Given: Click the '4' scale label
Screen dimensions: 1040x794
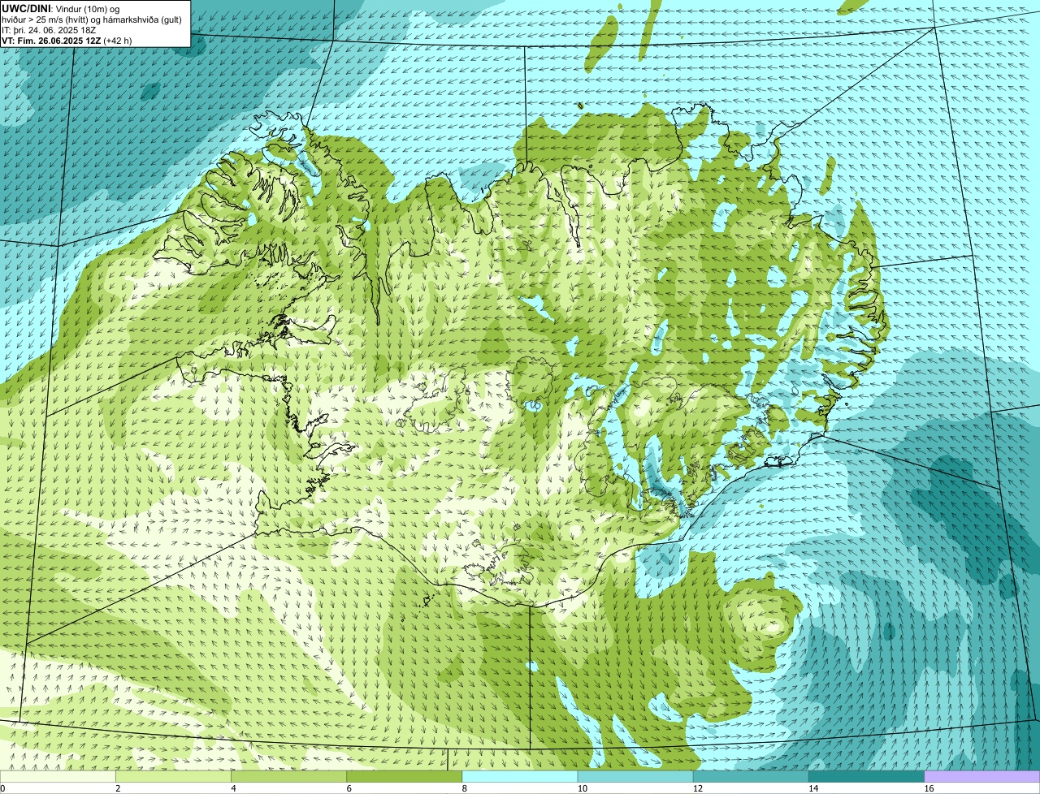Looking at the screenshot, I should (233, 788).
